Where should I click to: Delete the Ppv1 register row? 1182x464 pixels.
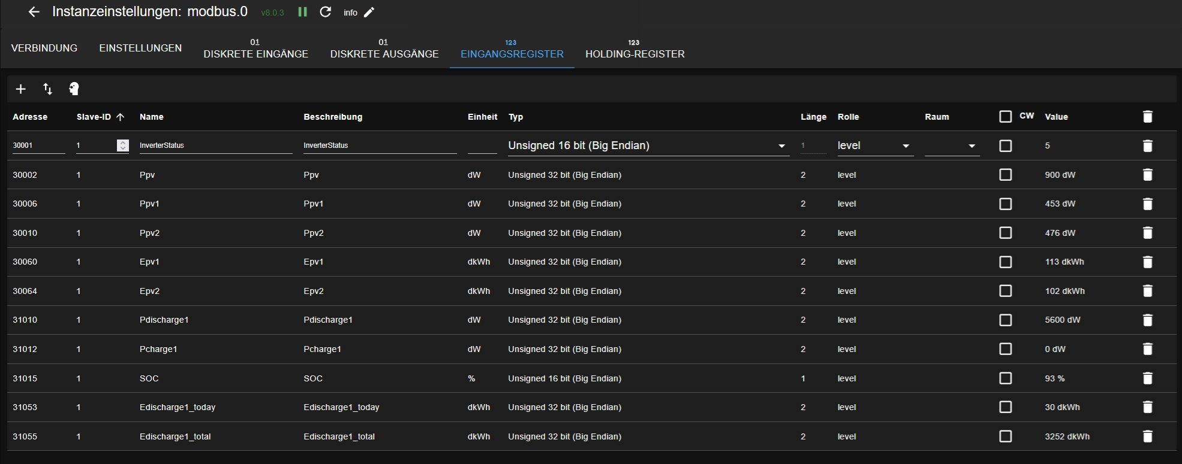click(1147, 204)
